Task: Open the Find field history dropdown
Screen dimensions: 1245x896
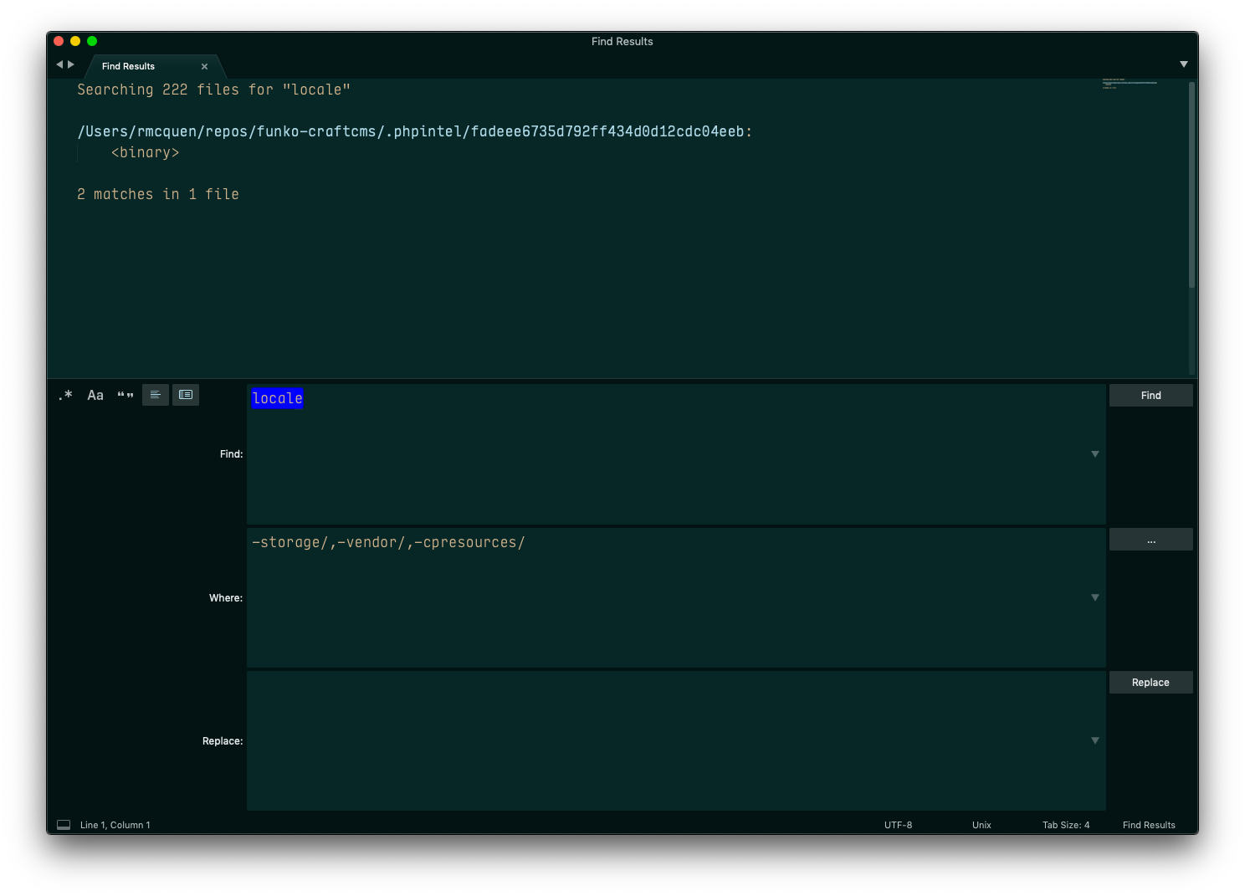Action: [1094, 453]
